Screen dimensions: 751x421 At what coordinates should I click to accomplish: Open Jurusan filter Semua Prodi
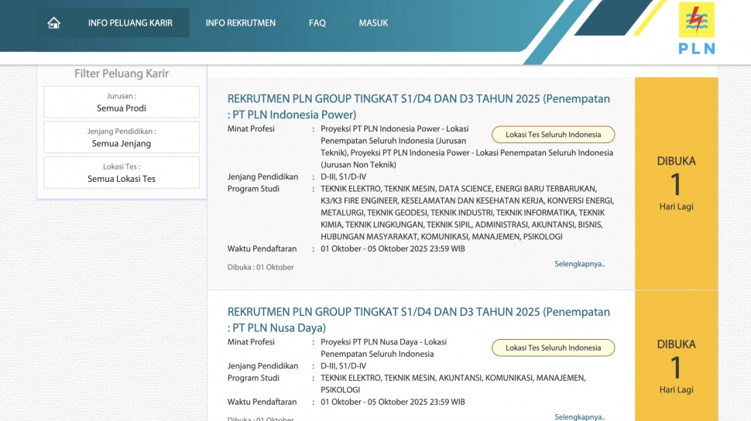[x=122, y=102]
